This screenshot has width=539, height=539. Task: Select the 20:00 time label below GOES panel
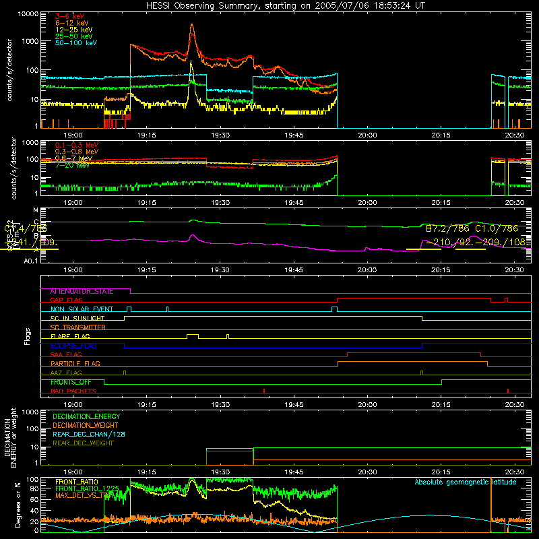tap(367, 270)
